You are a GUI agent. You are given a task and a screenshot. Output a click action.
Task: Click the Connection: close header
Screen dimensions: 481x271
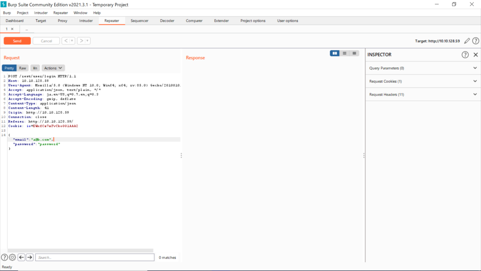pyautogui.click(x=28, y=117)
